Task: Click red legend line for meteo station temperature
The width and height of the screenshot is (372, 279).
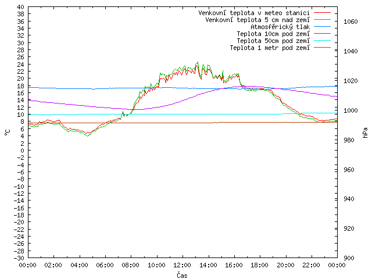Action: coord(322,13)
